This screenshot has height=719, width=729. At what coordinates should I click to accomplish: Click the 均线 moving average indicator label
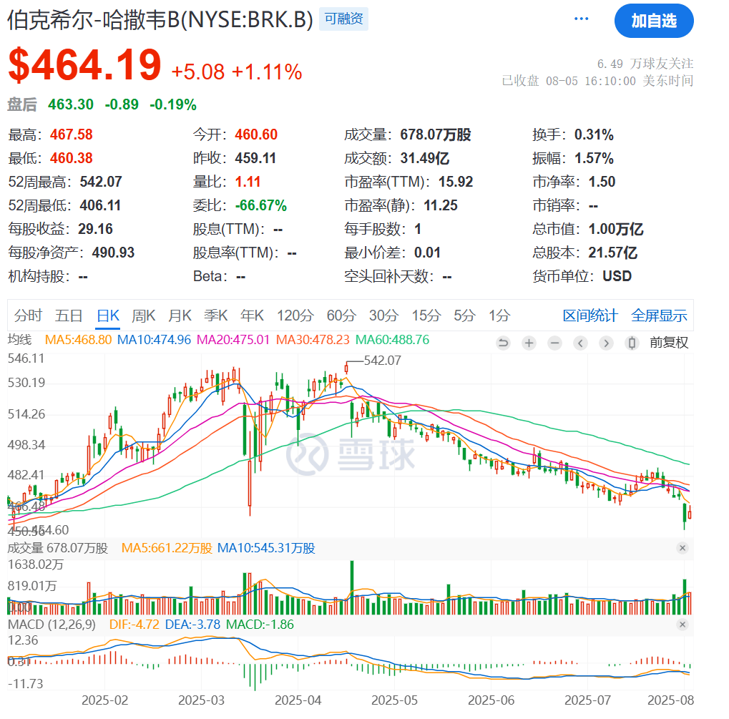(19, 340)
